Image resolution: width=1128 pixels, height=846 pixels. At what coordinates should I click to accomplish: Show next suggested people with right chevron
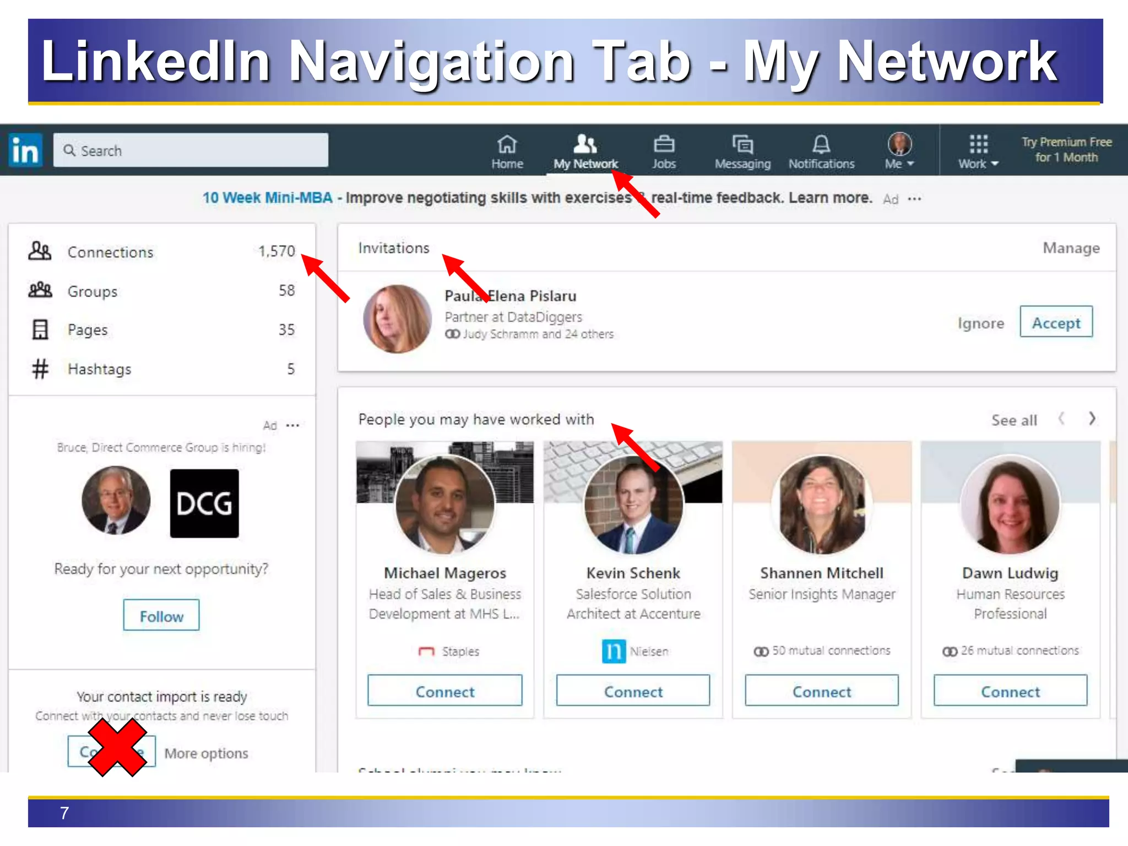click(1092, 419)
